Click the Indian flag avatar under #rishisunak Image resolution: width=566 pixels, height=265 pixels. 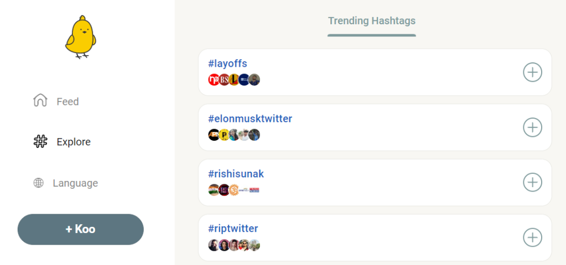pos(214,190)
